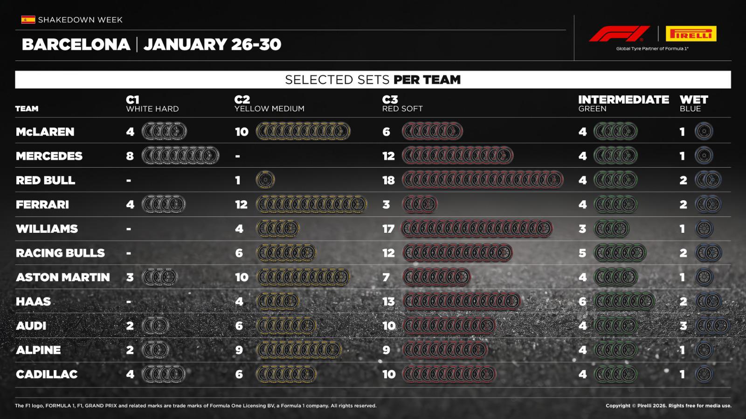Click Ferrari's red soft tyre set

(420, 204)
